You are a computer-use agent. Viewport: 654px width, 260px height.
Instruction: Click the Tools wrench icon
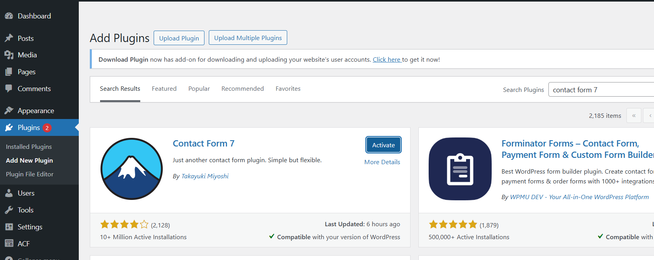point(9,210)
